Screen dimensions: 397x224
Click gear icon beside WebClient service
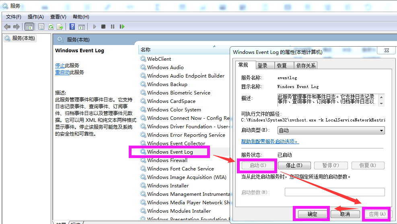(x=143, y=59)
